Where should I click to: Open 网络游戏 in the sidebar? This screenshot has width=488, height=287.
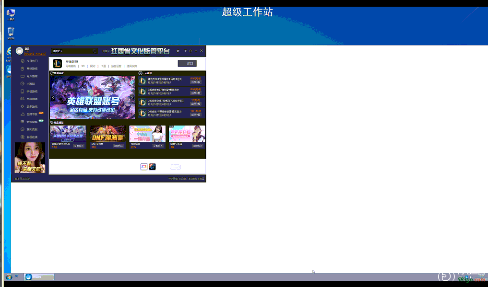coord(32,69)
